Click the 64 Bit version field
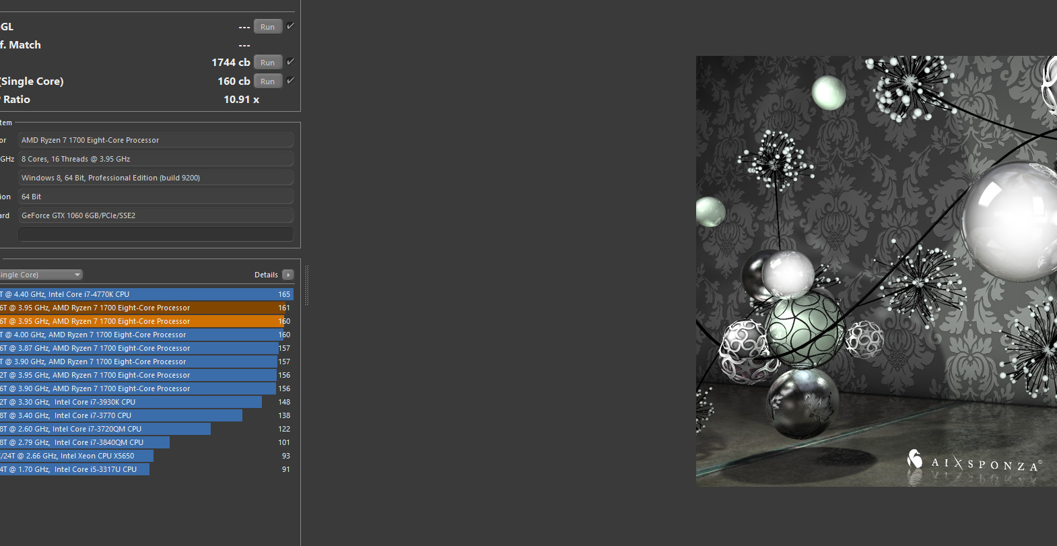The width and height of the screenshot is (1057, 546). (x=156, y=197)
